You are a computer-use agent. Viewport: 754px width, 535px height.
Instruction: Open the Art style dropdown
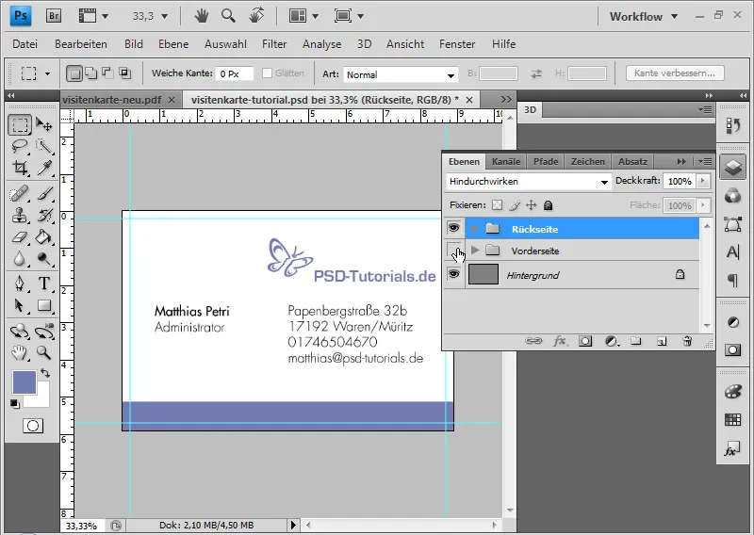coord(400,74)
